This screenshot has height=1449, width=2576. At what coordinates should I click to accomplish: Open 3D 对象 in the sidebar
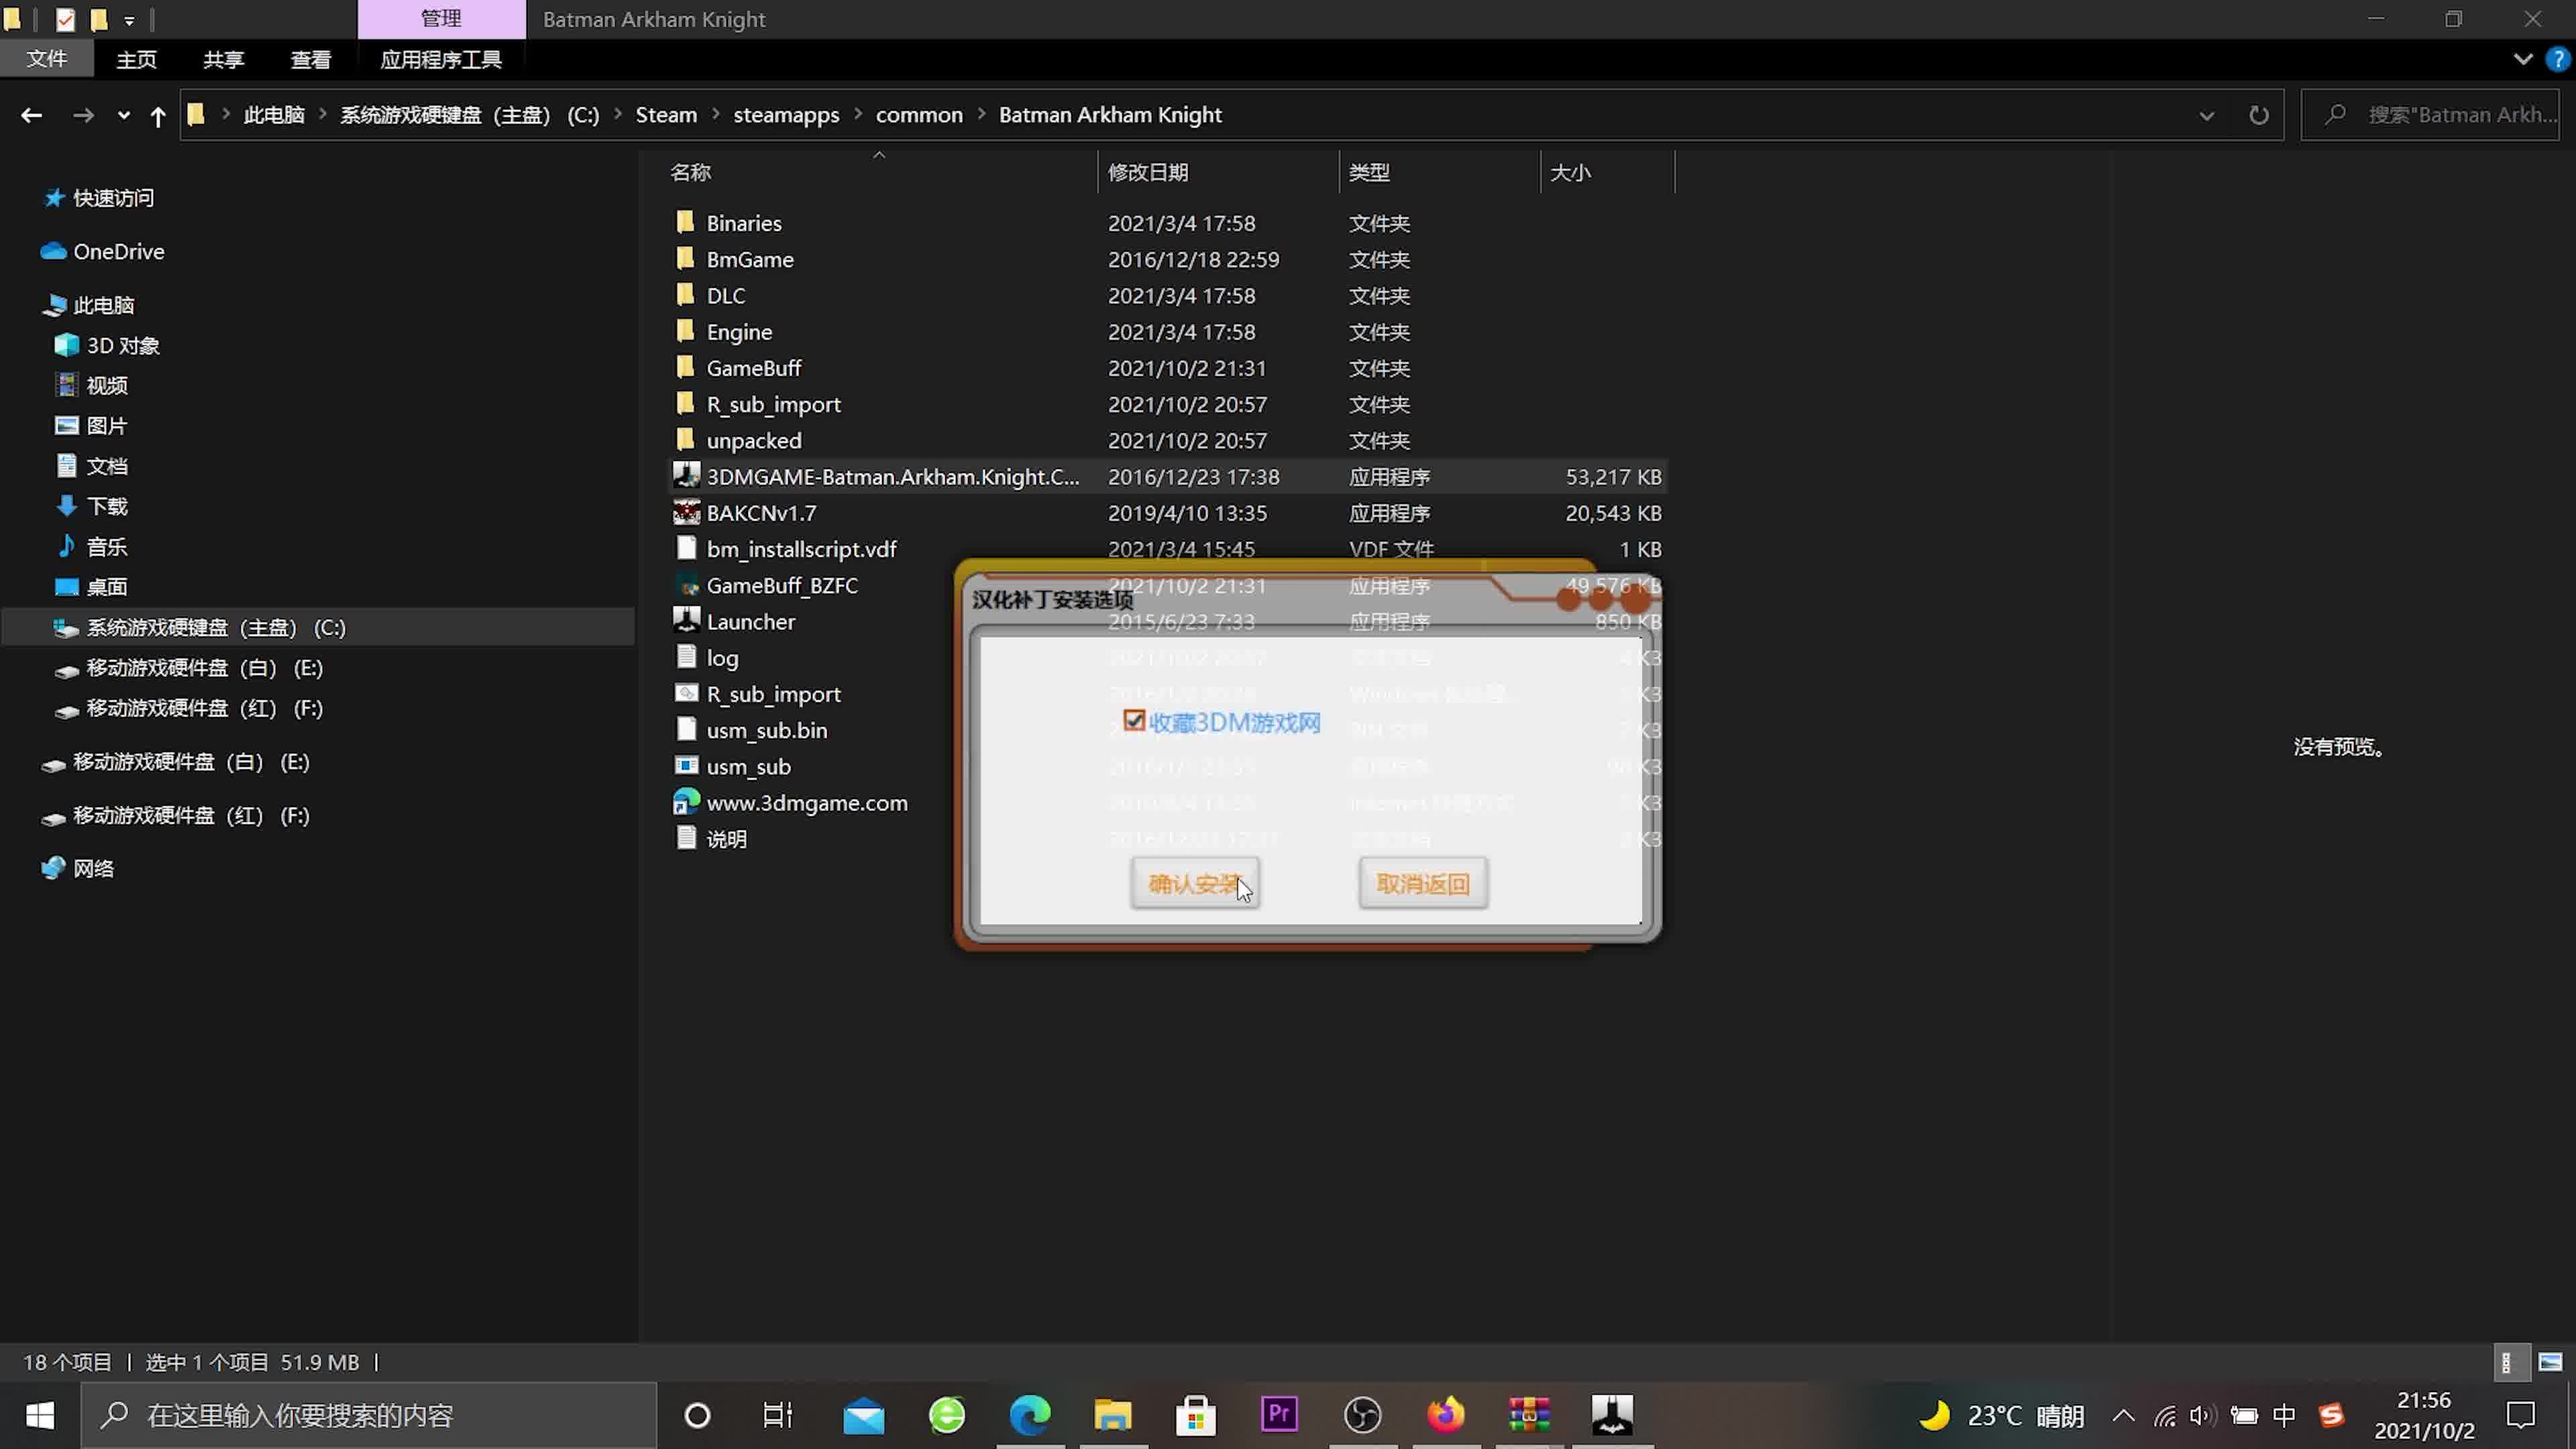122,345
